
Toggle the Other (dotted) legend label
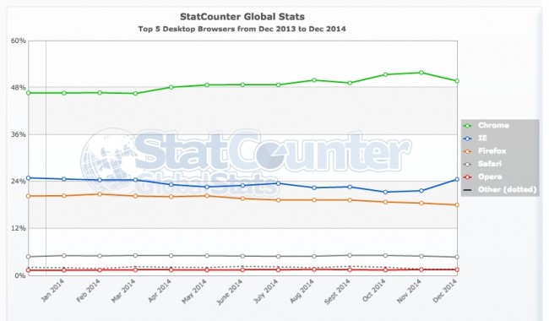[x=507, y=190]
